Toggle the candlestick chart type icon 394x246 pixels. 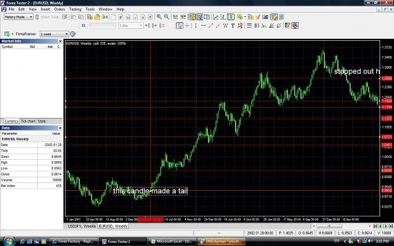click(x=231, y=17)
